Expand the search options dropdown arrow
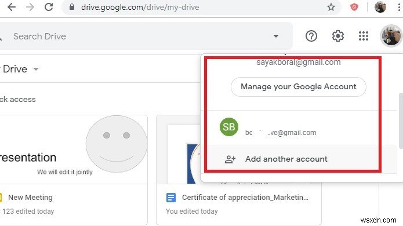Viewport: 403px width, 226px height. [276, 36]
